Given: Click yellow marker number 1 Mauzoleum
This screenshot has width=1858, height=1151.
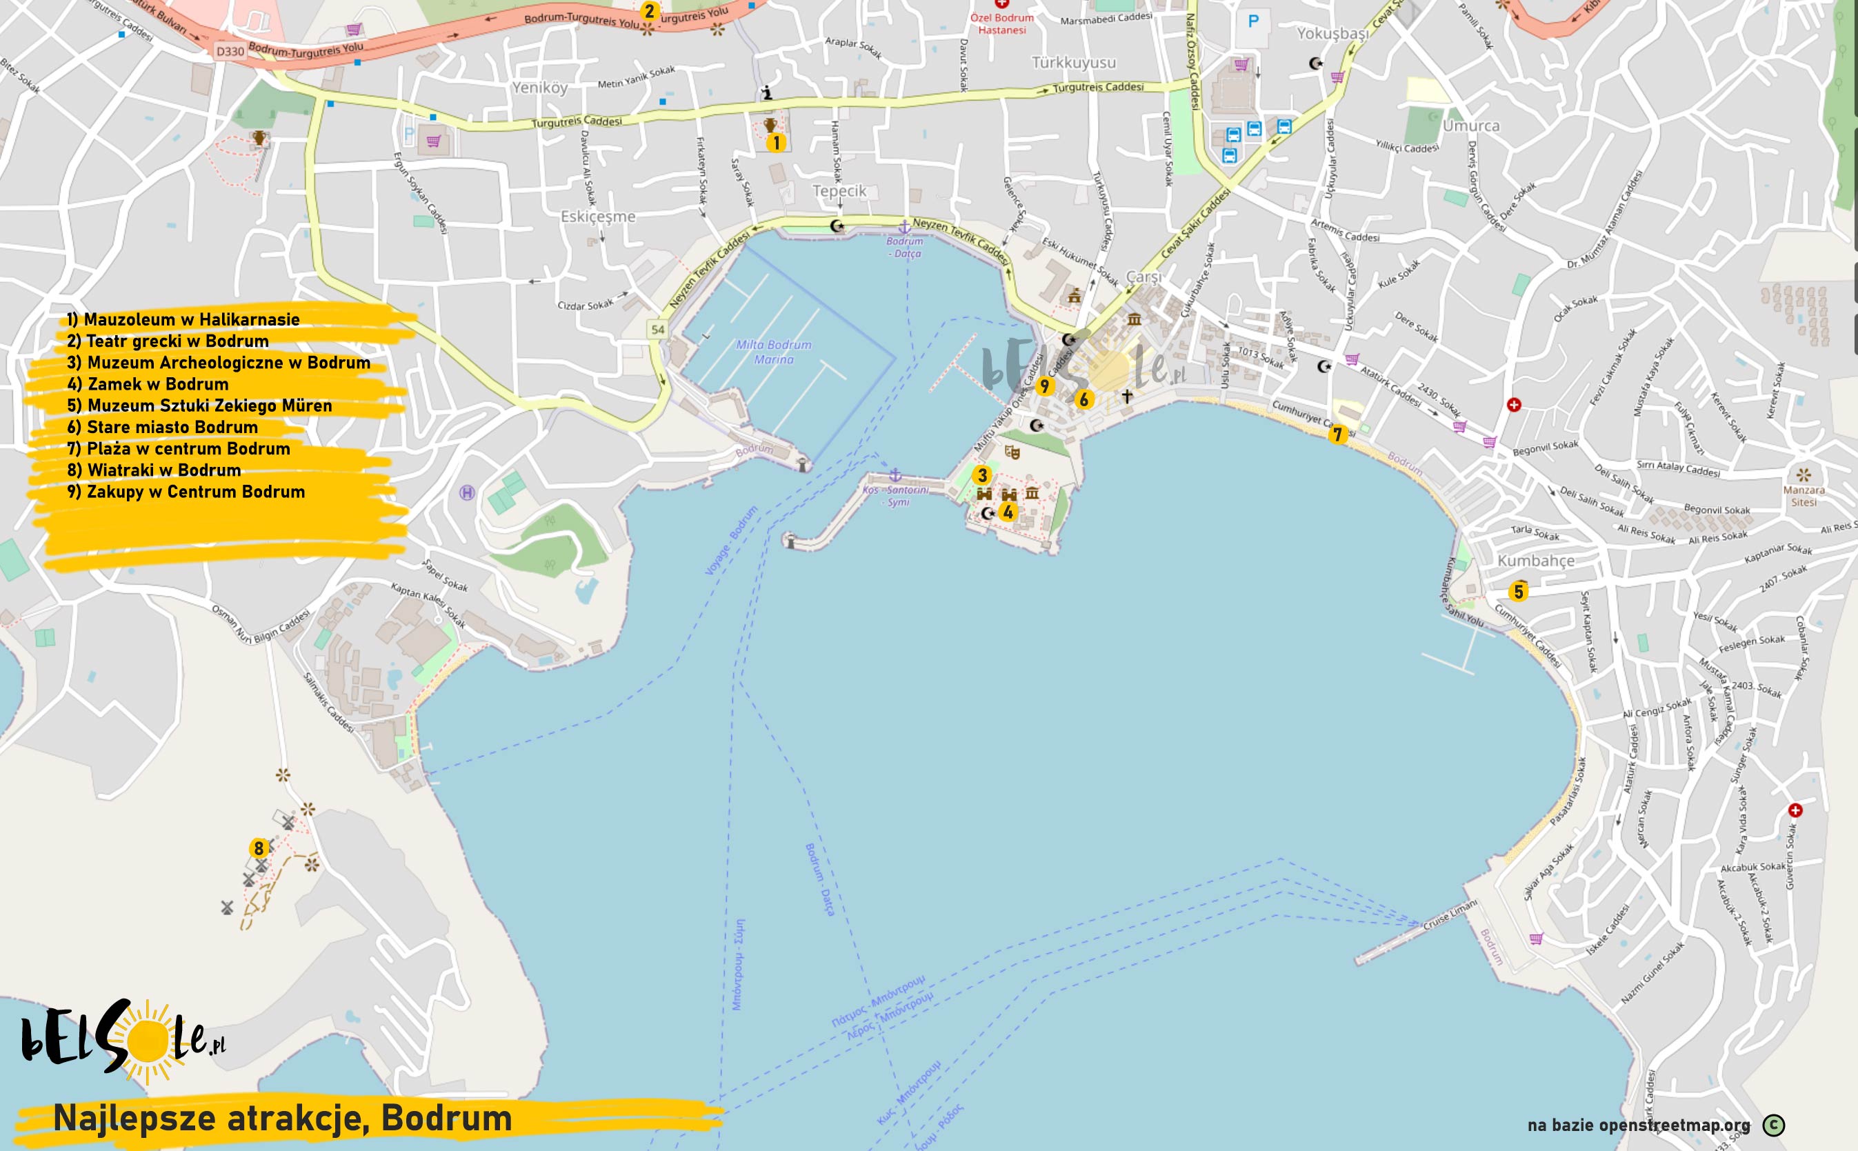Looking at the screenshot, I should tap(776, 142).
